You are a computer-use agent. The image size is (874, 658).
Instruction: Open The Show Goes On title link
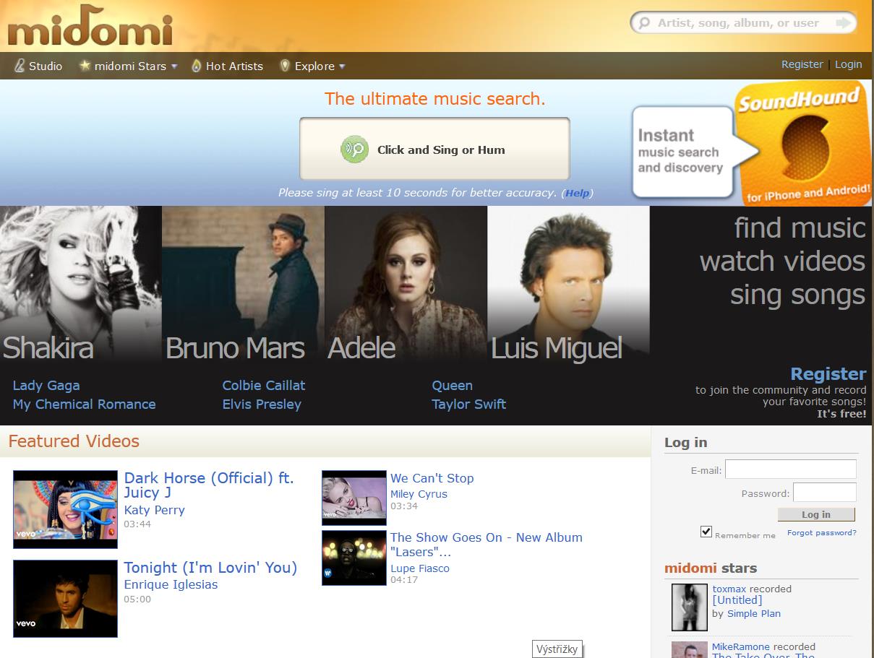tap(486, 545)
